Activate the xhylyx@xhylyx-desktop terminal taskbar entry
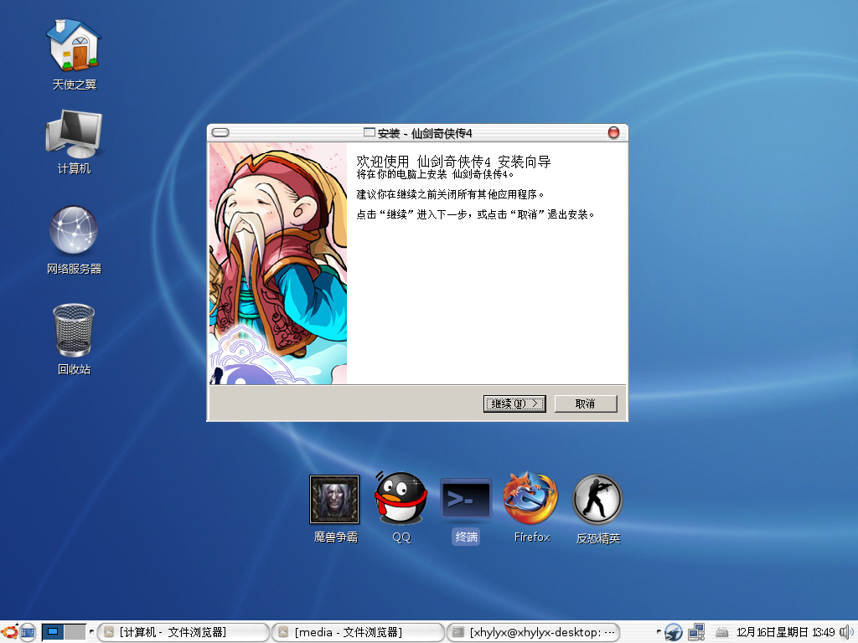 coord(534,633)
